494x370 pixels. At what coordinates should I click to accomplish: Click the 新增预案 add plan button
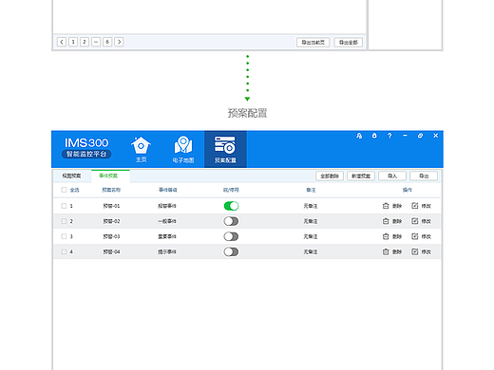(361, 176)
